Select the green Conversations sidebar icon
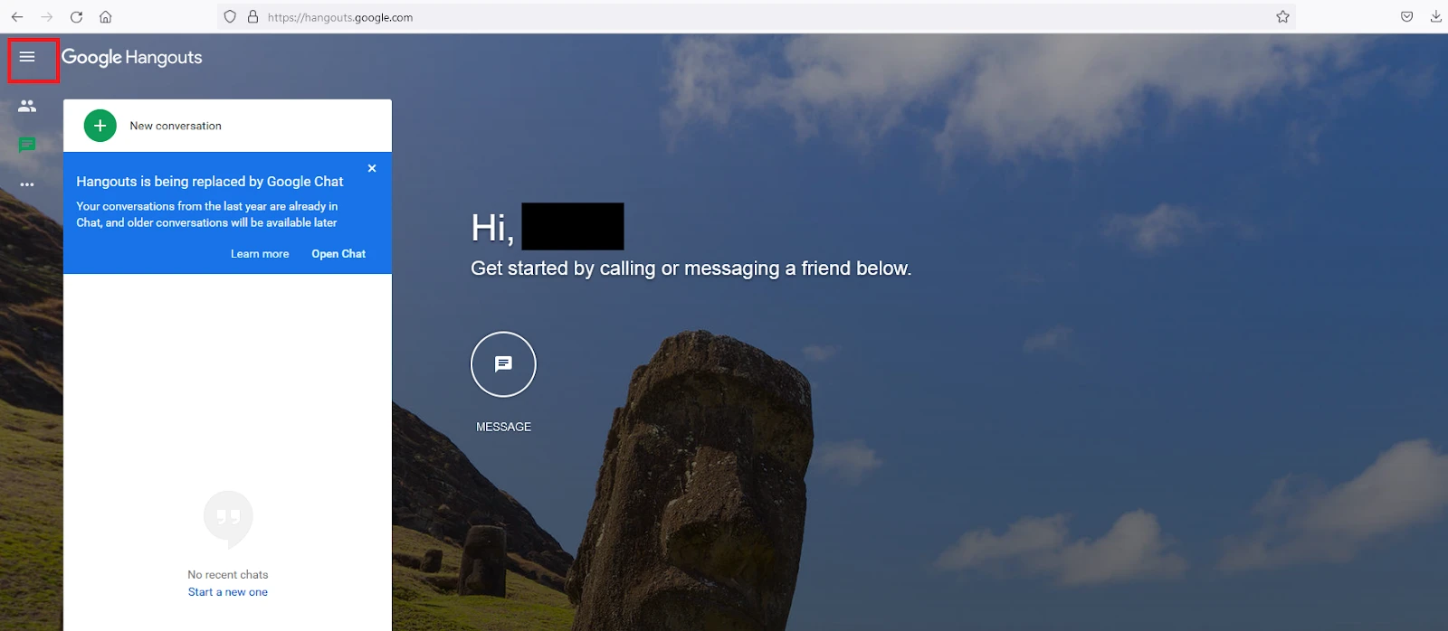Image resolution: width=1448 pixels, height=631 pixels. point(27,145)
